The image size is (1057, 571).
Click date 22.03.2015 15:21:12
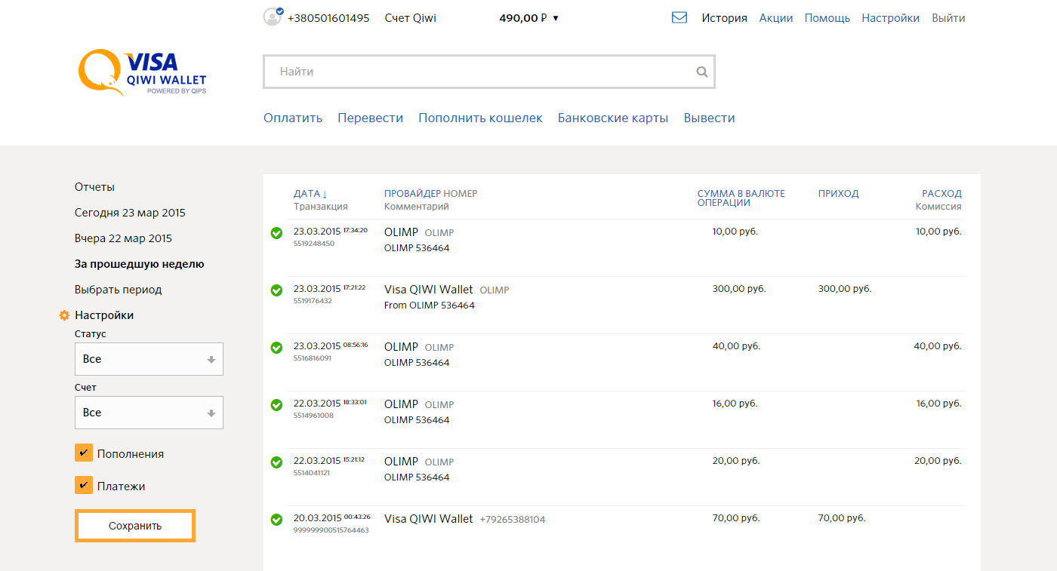pos(329,461)
